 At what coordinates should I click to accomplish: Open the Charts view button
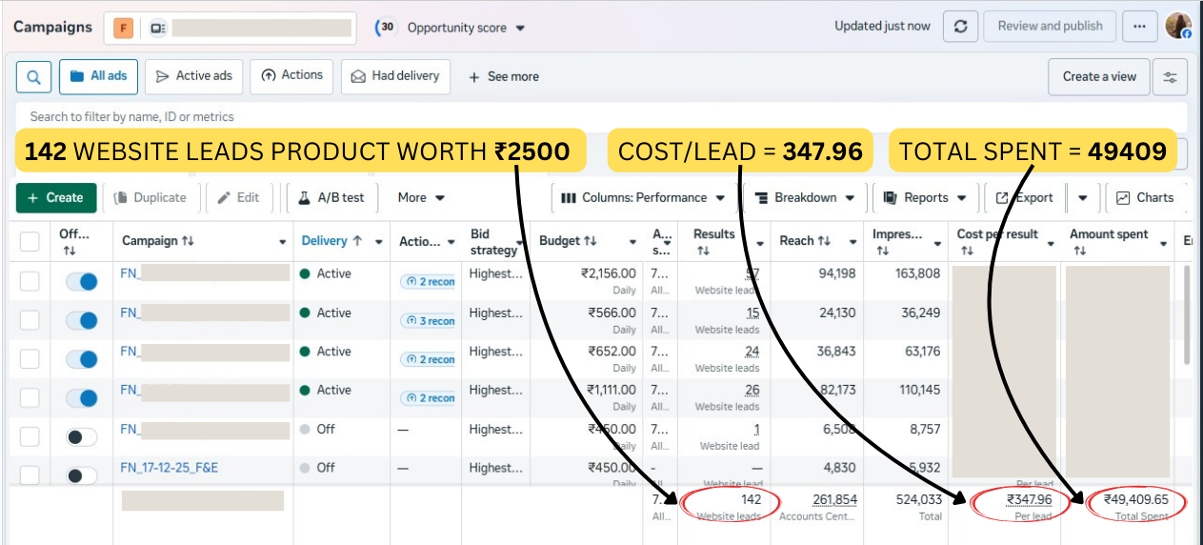click(x=1145, y=197)
